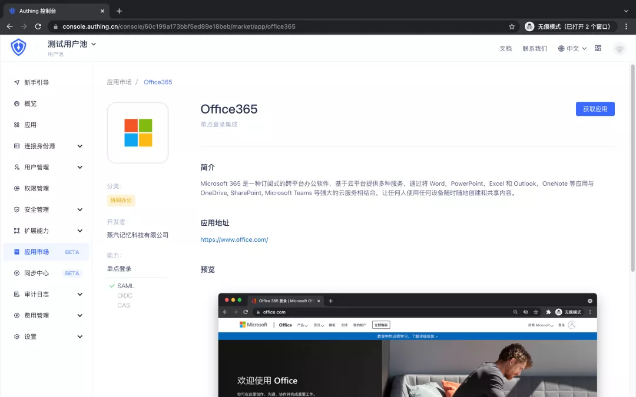Viewport: 636px width, 397px height.
Task: Expand the 设置 submenu chevron
Action: [x=80, y=336]
